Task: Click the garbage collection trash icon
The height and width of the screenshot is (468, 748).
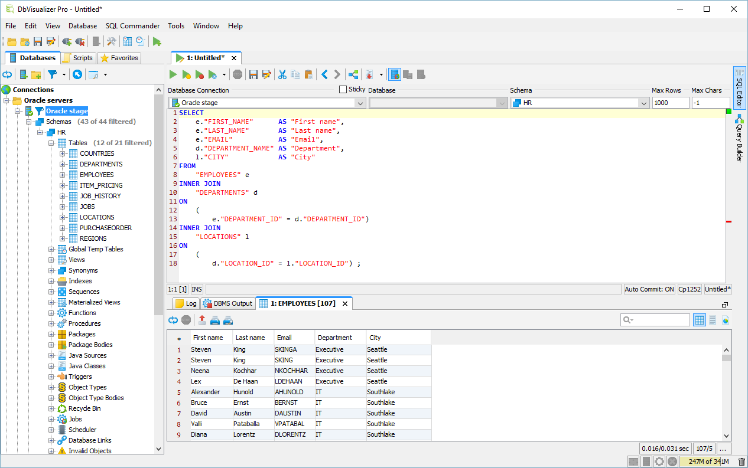Action: point(742,462)
